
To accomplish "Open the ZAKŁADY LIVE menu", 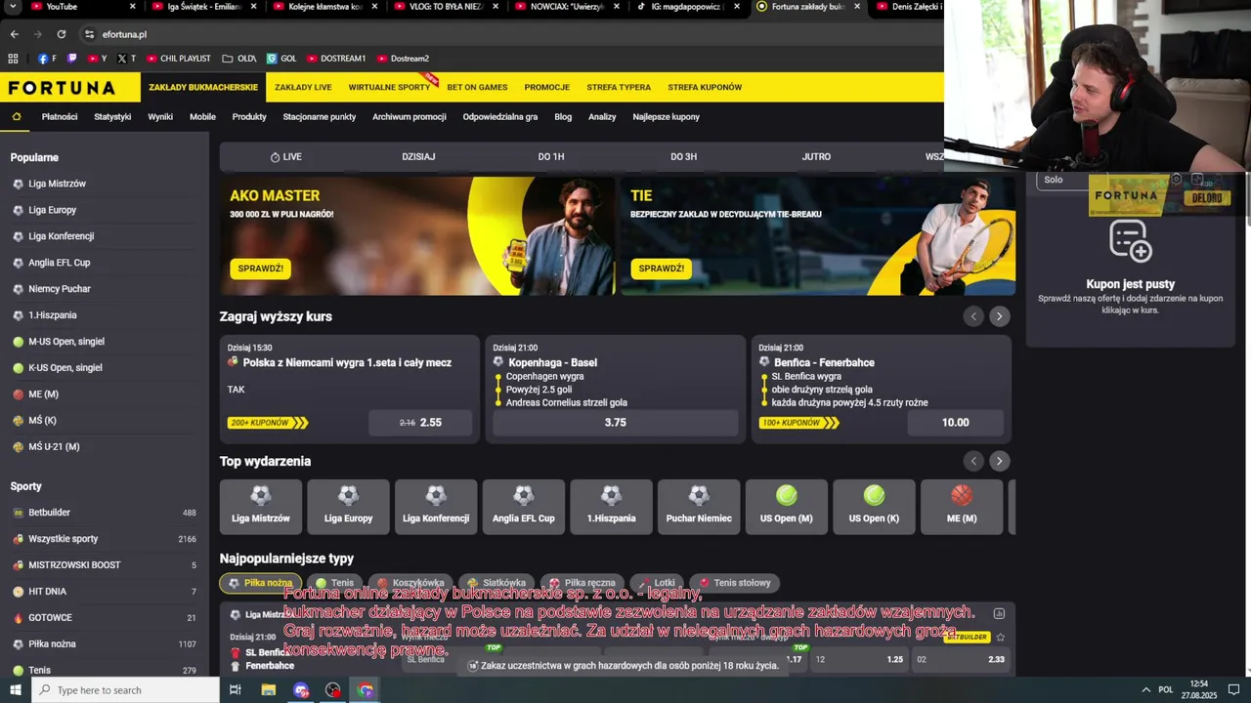I will (x=303, y=87).
